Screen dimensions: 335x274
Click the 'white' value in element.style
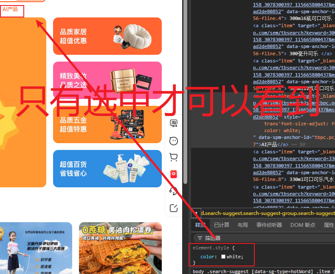234,257
